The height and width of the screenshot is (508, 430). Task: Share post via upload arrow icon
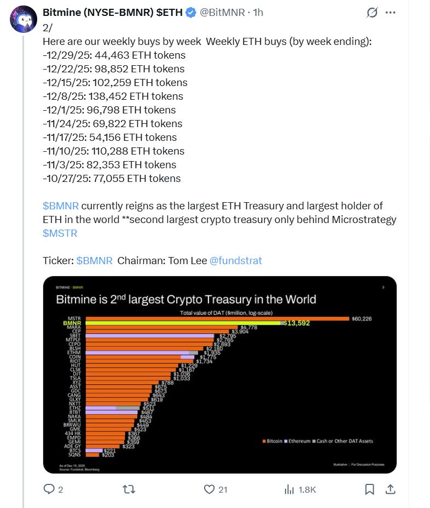pos(391,489)
